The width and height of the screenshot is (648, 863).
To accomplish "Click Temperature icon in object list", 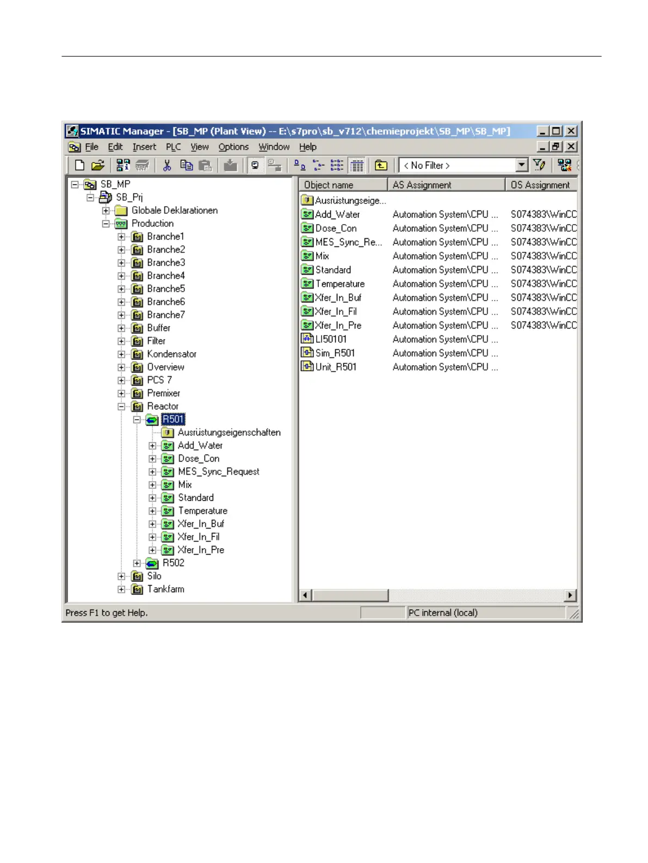I will (307, 283).
